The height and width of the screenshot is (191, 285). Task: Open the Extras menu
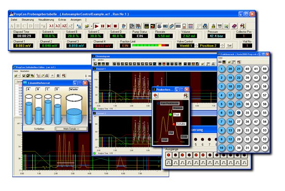tap(62, 20)
